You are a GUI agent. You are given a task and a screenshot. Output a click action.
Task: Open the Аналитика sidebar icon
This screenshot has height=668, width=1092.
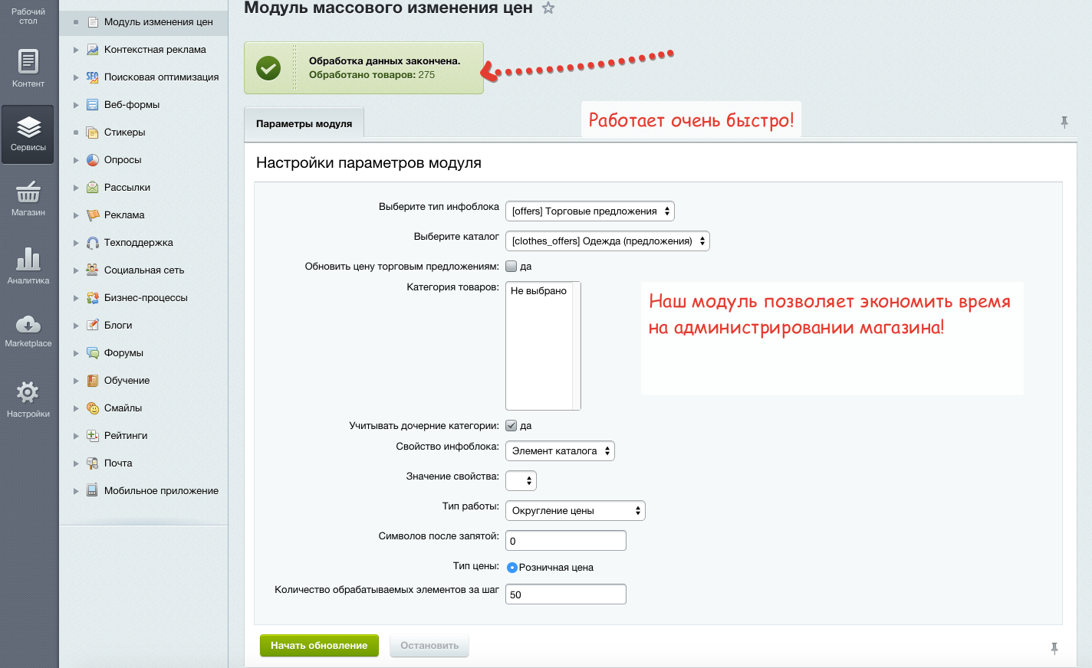point(28,264)
